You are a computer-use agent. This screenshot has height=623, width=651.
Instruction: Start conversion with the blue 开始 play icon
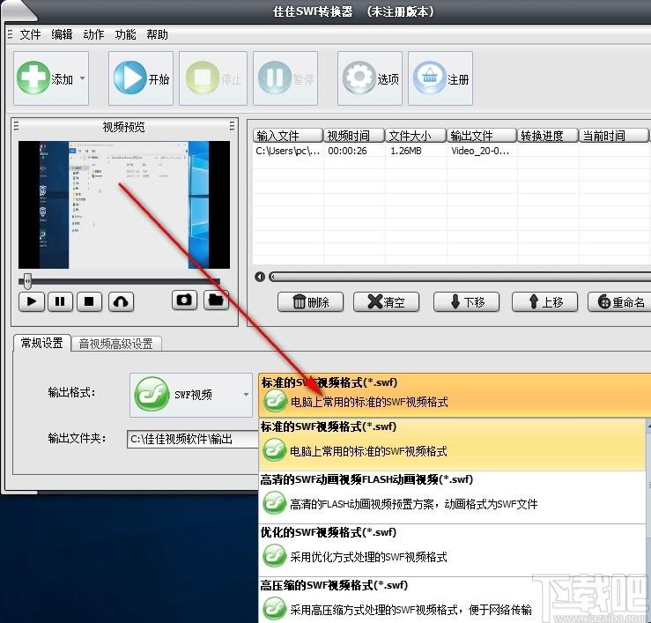130,78
